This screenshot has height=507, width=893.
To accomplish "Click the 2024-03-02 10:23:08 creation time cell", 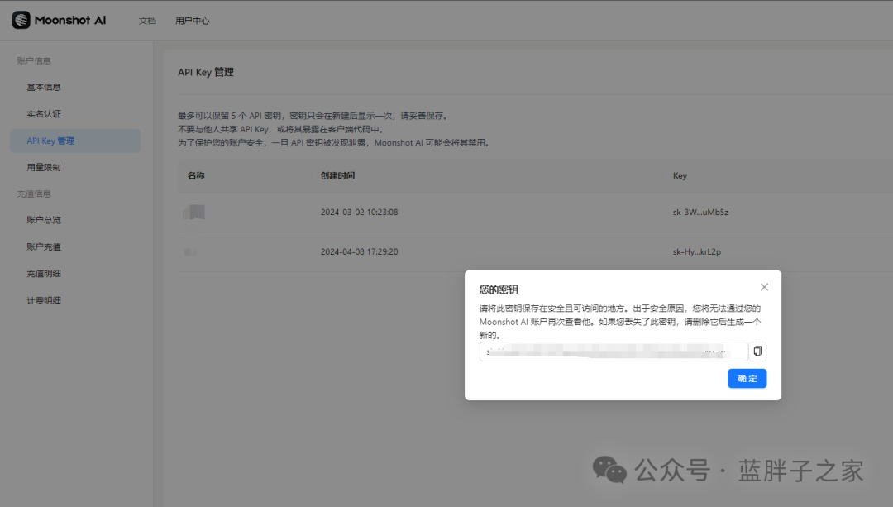I will tap(360, 212).
